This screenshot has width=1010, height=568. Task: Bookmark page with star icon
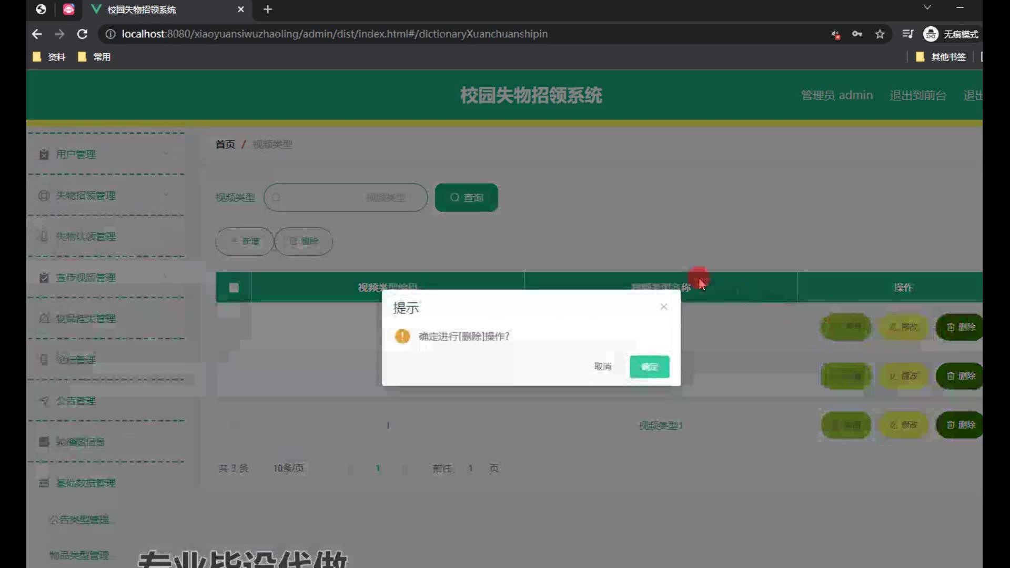point(880,34)
